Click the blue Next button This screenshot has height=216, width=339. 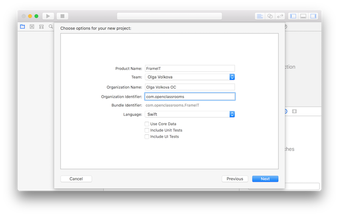[265, 179]
